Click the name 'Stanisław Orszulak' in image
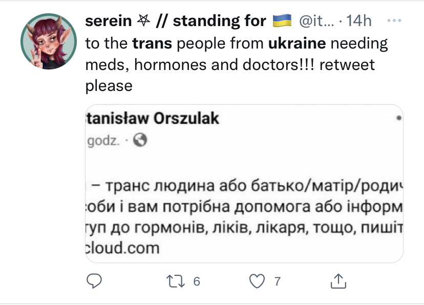 tap(151, 119)
